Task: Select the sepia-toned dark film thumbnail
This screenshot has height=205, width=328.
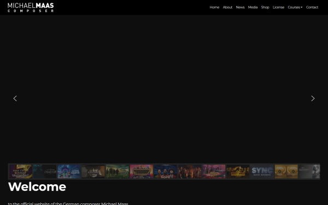Action: (x=93, y=172)
